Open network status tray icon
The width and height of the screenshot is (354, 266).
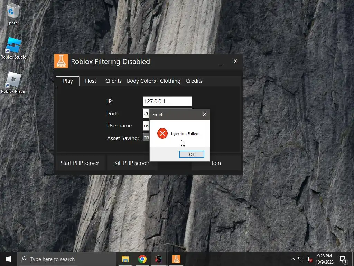coord(301,259)
